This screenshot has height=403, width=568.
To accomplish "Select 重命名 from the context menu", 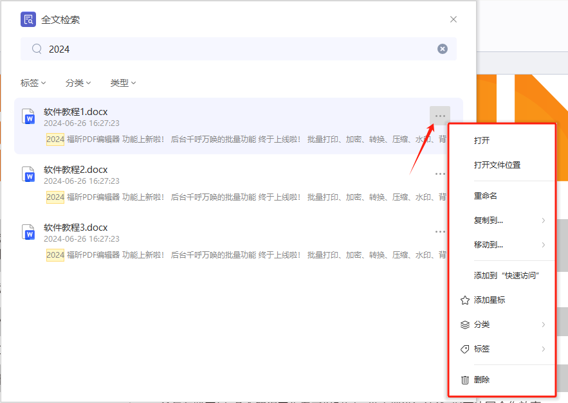I will pos(502,196).
